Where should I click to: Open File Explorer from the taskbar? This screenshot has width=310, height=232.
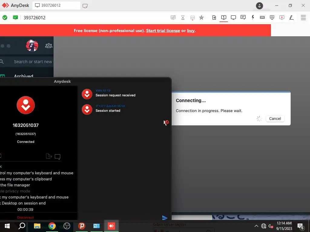(x=37, y=226)
